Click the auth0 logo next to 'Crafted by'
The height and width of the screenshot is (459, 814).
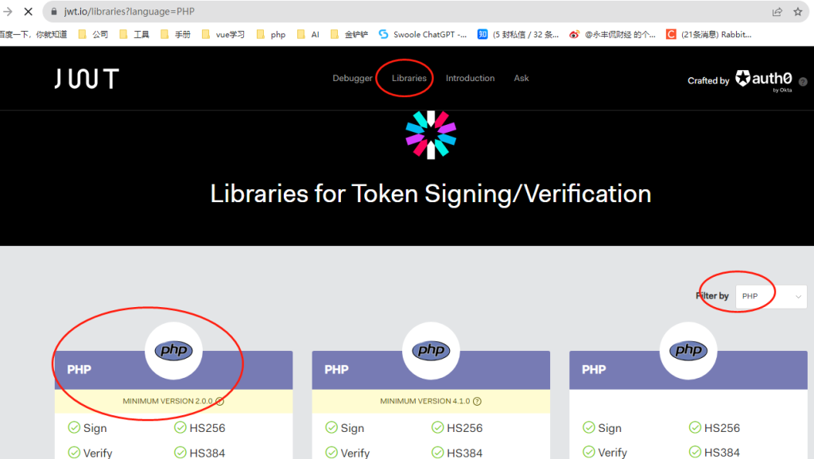pos(762,76)
